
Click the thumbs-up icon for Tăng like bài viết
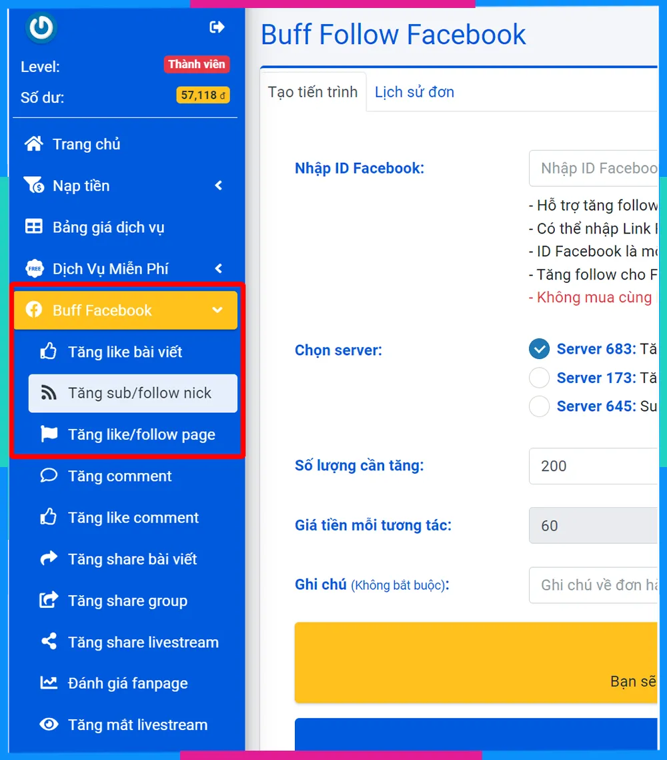[x=48, y=352]
